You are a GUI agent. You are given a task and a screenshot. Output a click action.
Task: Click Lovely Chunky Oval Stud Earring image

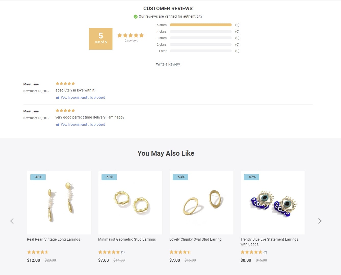click(201, 203)
